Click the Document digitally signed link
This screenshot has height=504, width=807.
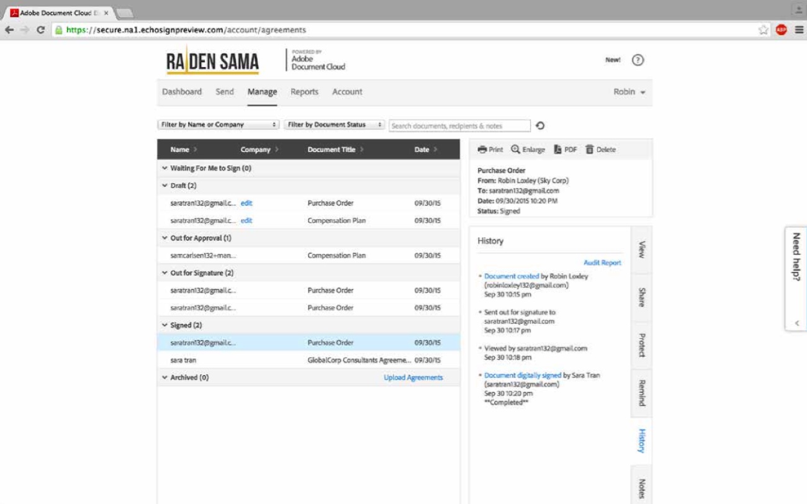523,376
